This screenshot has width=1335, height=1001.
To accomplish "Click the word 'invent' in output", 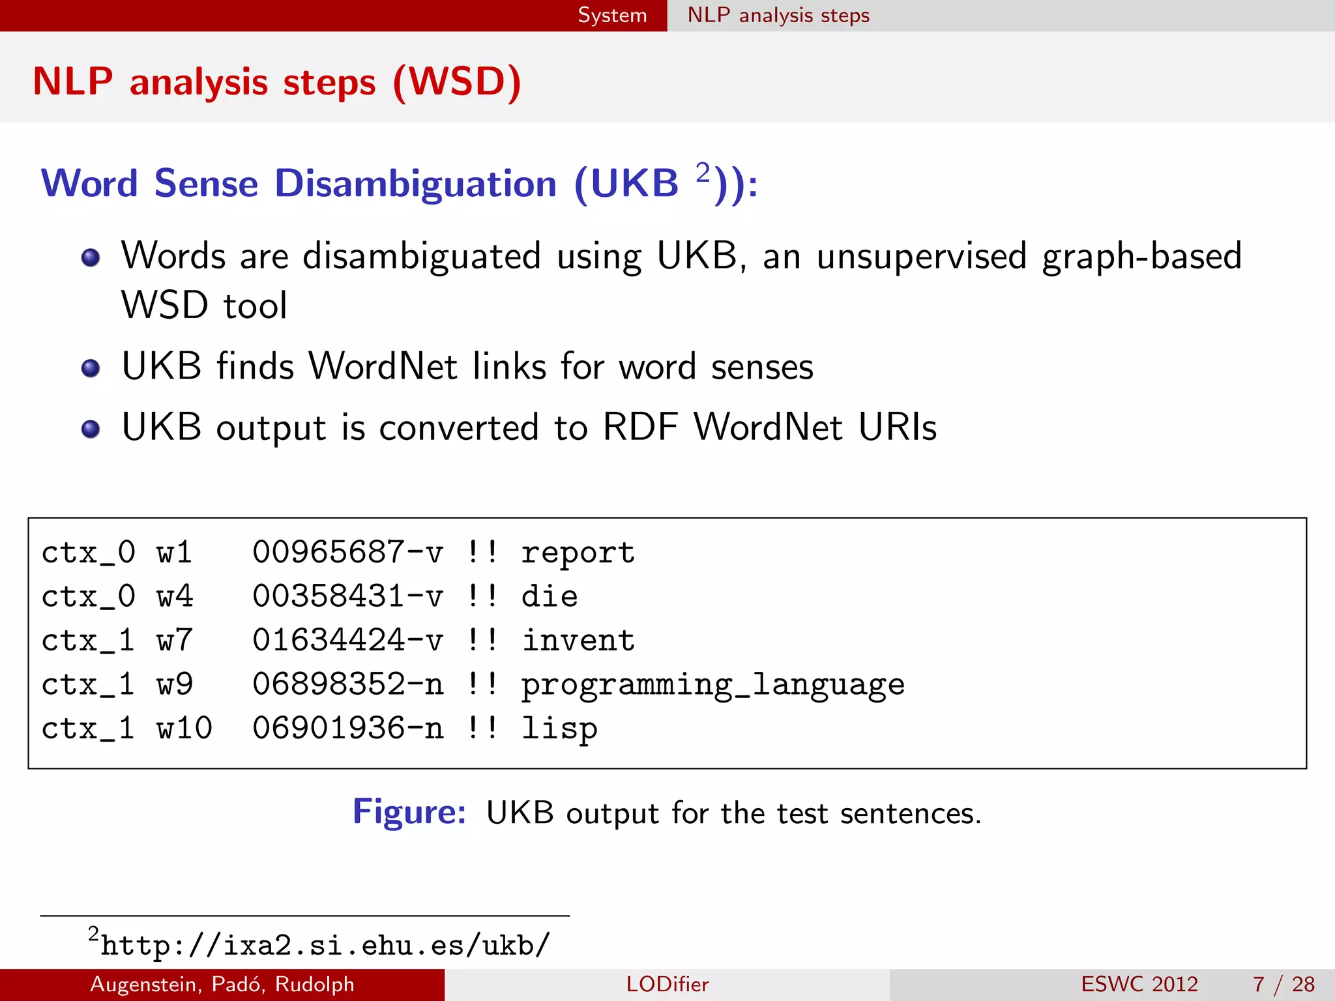I will point(578,640).
